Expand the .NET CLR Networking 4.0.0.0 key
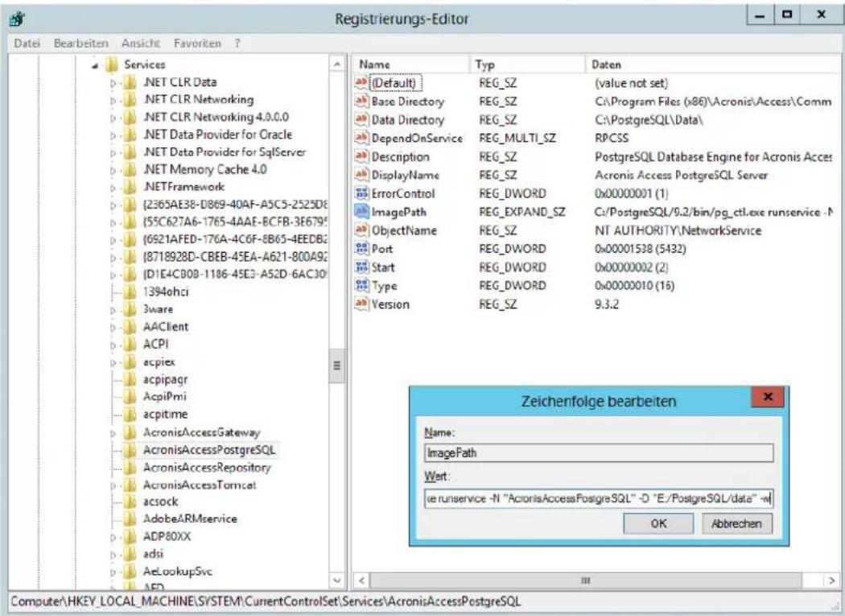Screen dimensions: 845x616 113,118
